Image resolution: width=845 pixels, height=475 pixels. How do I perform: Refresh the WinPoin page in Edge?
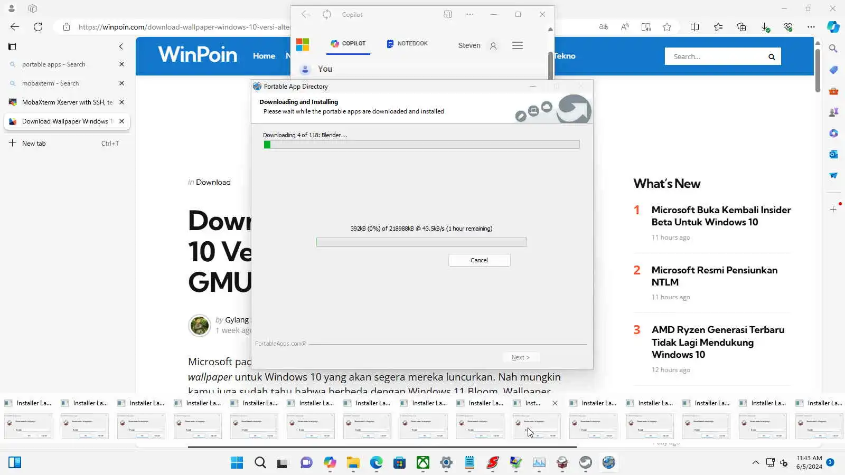tap(38, 27)
